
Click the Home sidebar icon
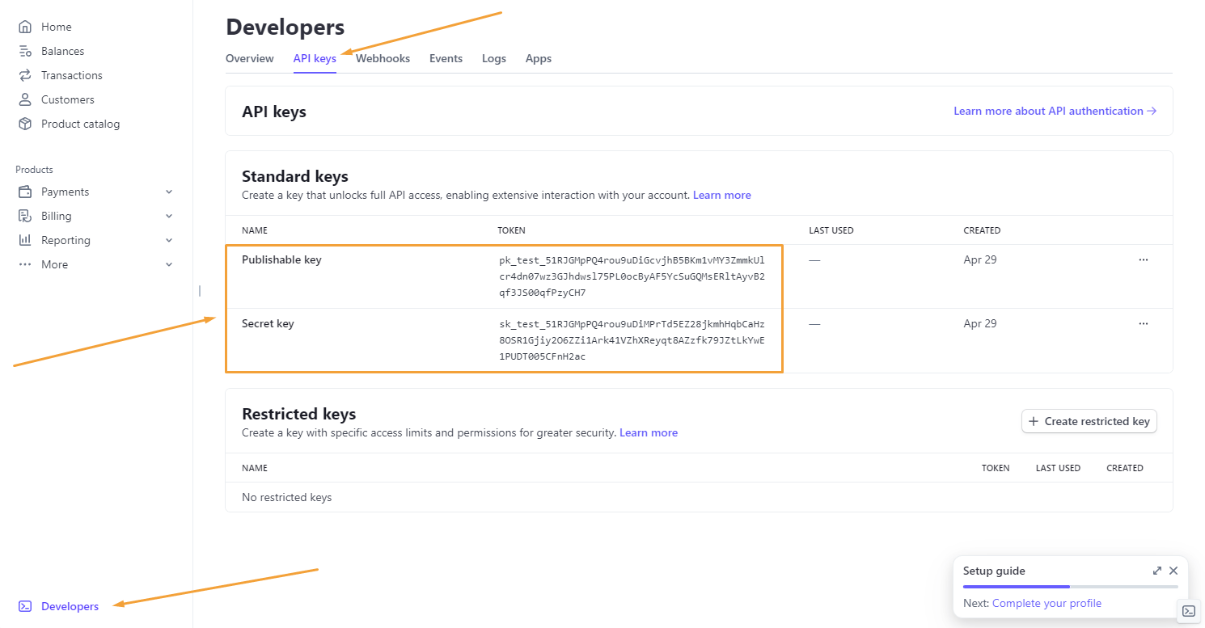[25, 27]
